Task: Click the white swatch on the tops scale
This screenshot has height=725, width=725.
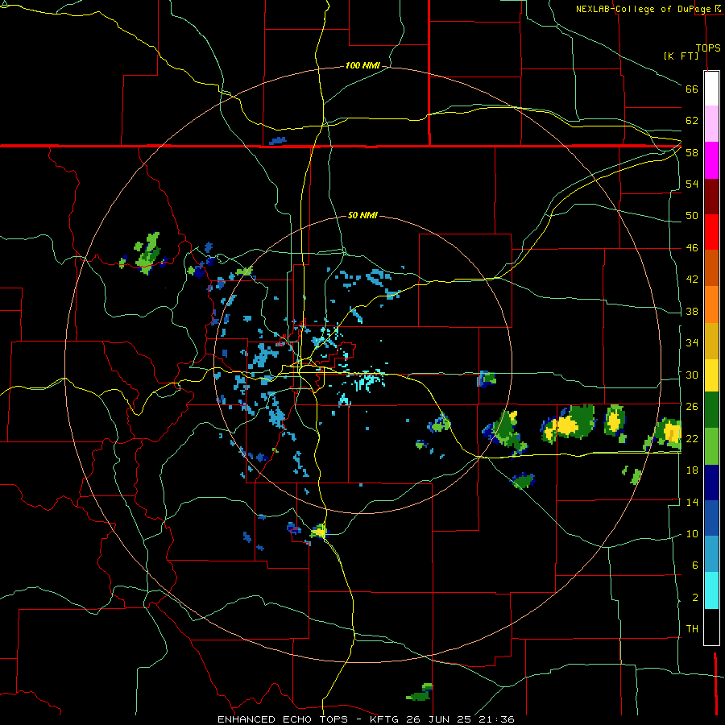Action: [x=711, y=89]
